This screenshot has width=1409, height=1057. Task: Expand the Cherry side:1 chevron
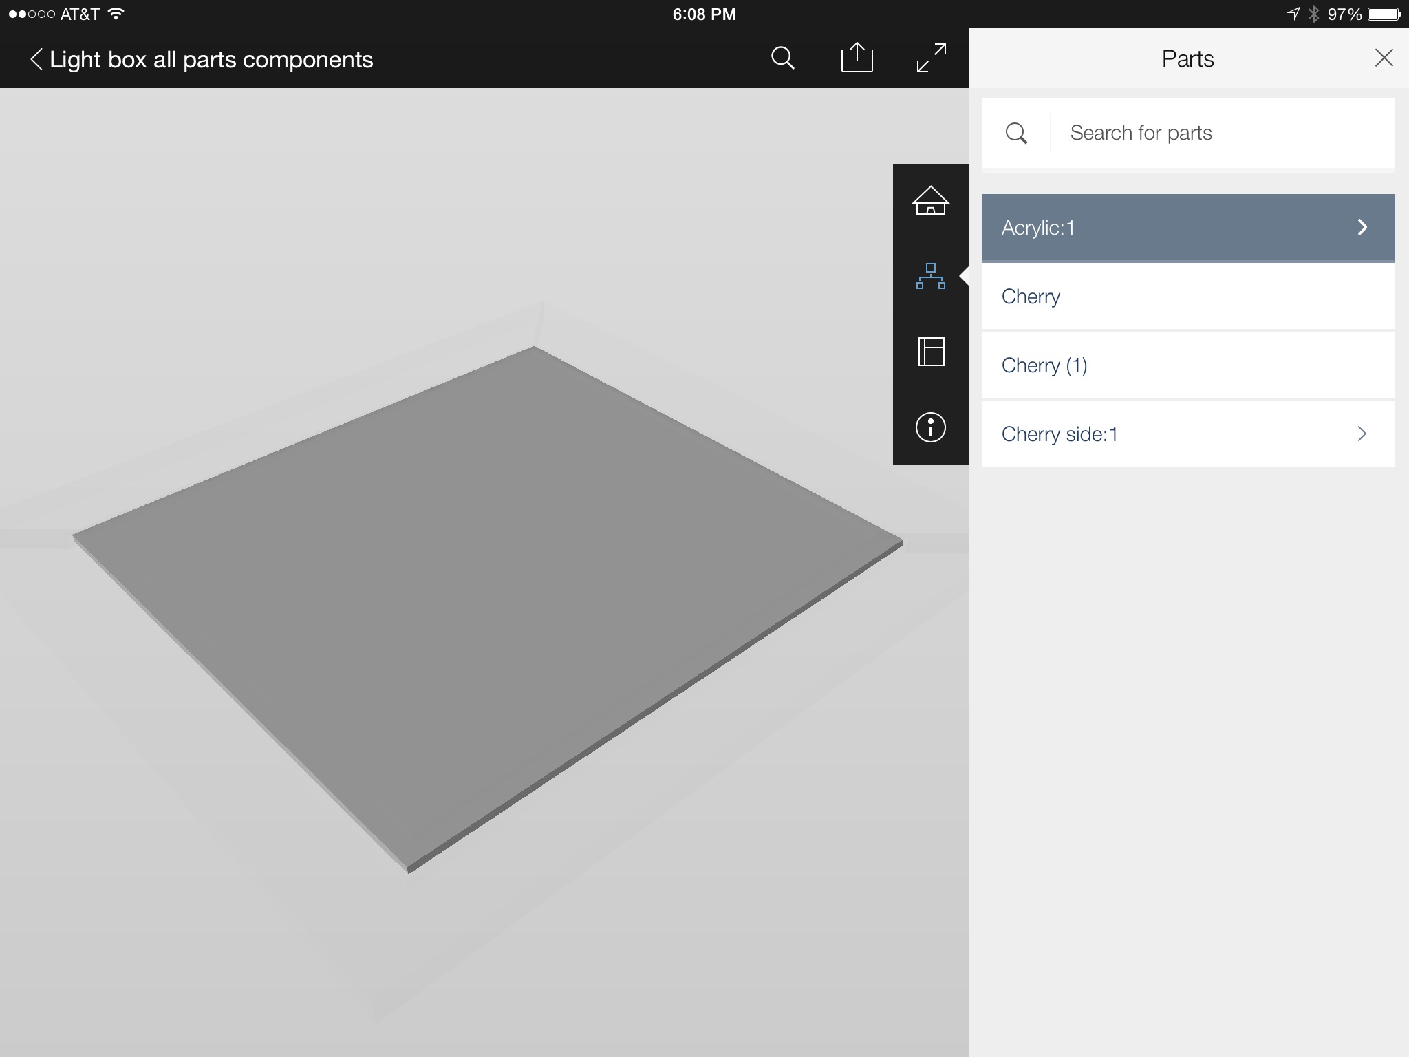click(1362, 434)
